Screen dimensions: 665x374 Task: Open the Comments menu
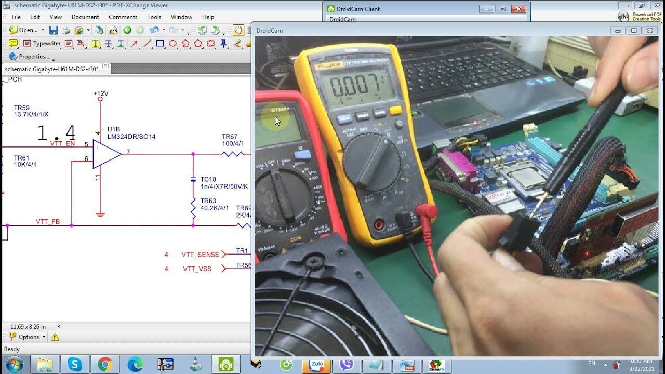point(123,17)
